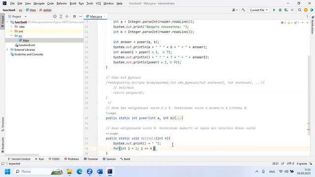
Task: Expand External Libraries node
Action: click(x=7, y=50)
